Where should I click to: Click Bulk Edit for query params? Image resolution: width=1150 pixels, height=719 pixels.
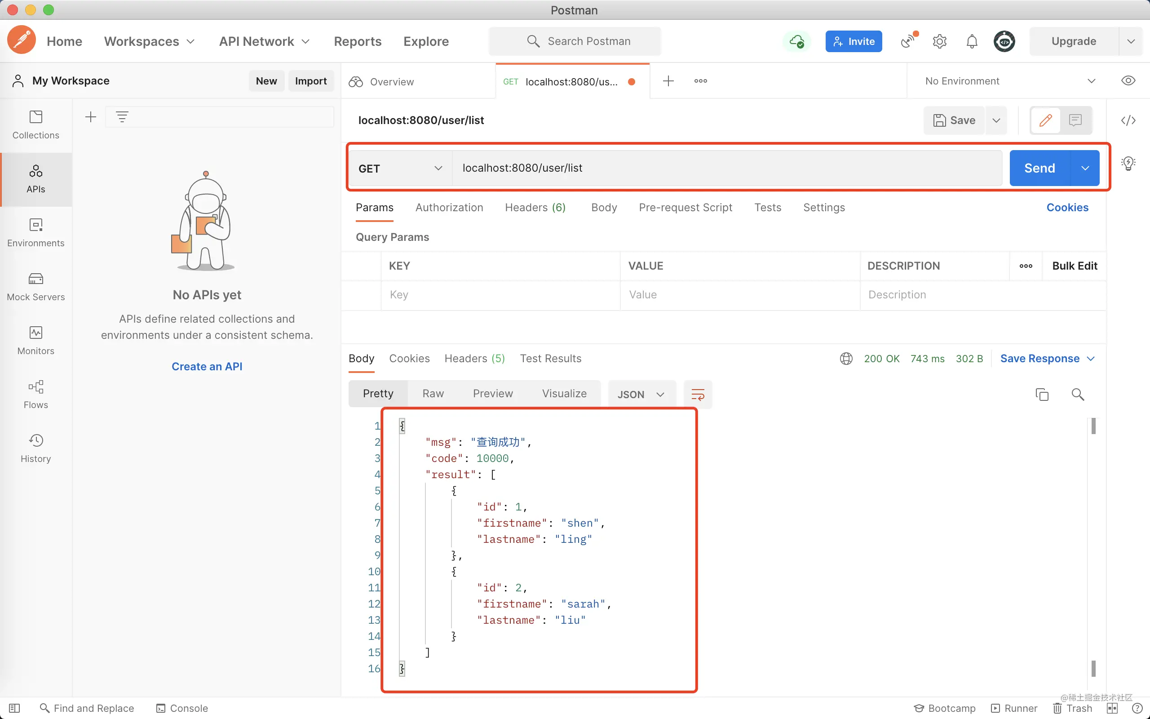[x=1075, y=266]
